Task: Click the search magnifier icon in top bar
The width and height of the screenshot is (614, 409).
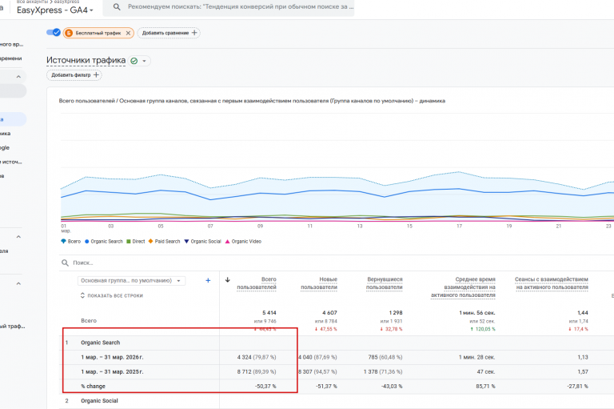Action: click(x=117, y=6)
